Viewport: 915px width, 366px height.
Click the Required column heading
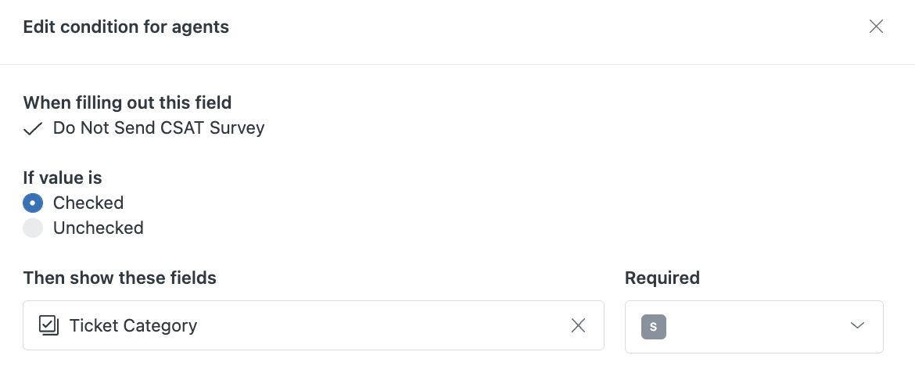pos(662,278)
